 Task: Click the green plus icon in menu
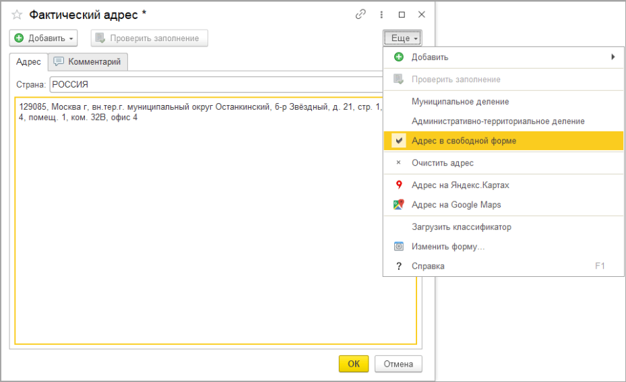[x=398, y=57]
